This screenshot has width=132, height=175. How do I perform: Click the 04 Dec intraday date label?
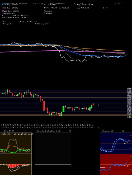pyautogui.click(x=101, y=128)
